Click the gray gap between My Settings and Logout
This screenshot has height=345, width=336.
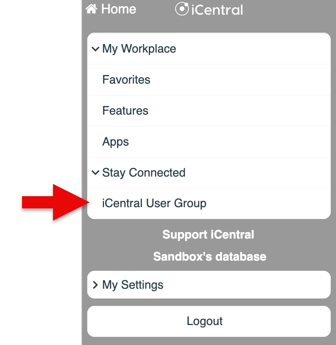(209, 302)
